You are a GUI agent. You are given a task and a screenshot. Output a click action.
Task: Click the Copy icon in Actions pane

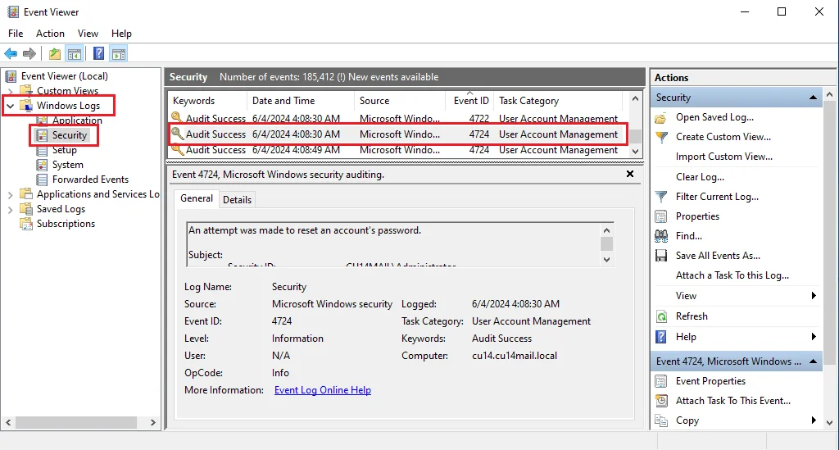point(661,420)
